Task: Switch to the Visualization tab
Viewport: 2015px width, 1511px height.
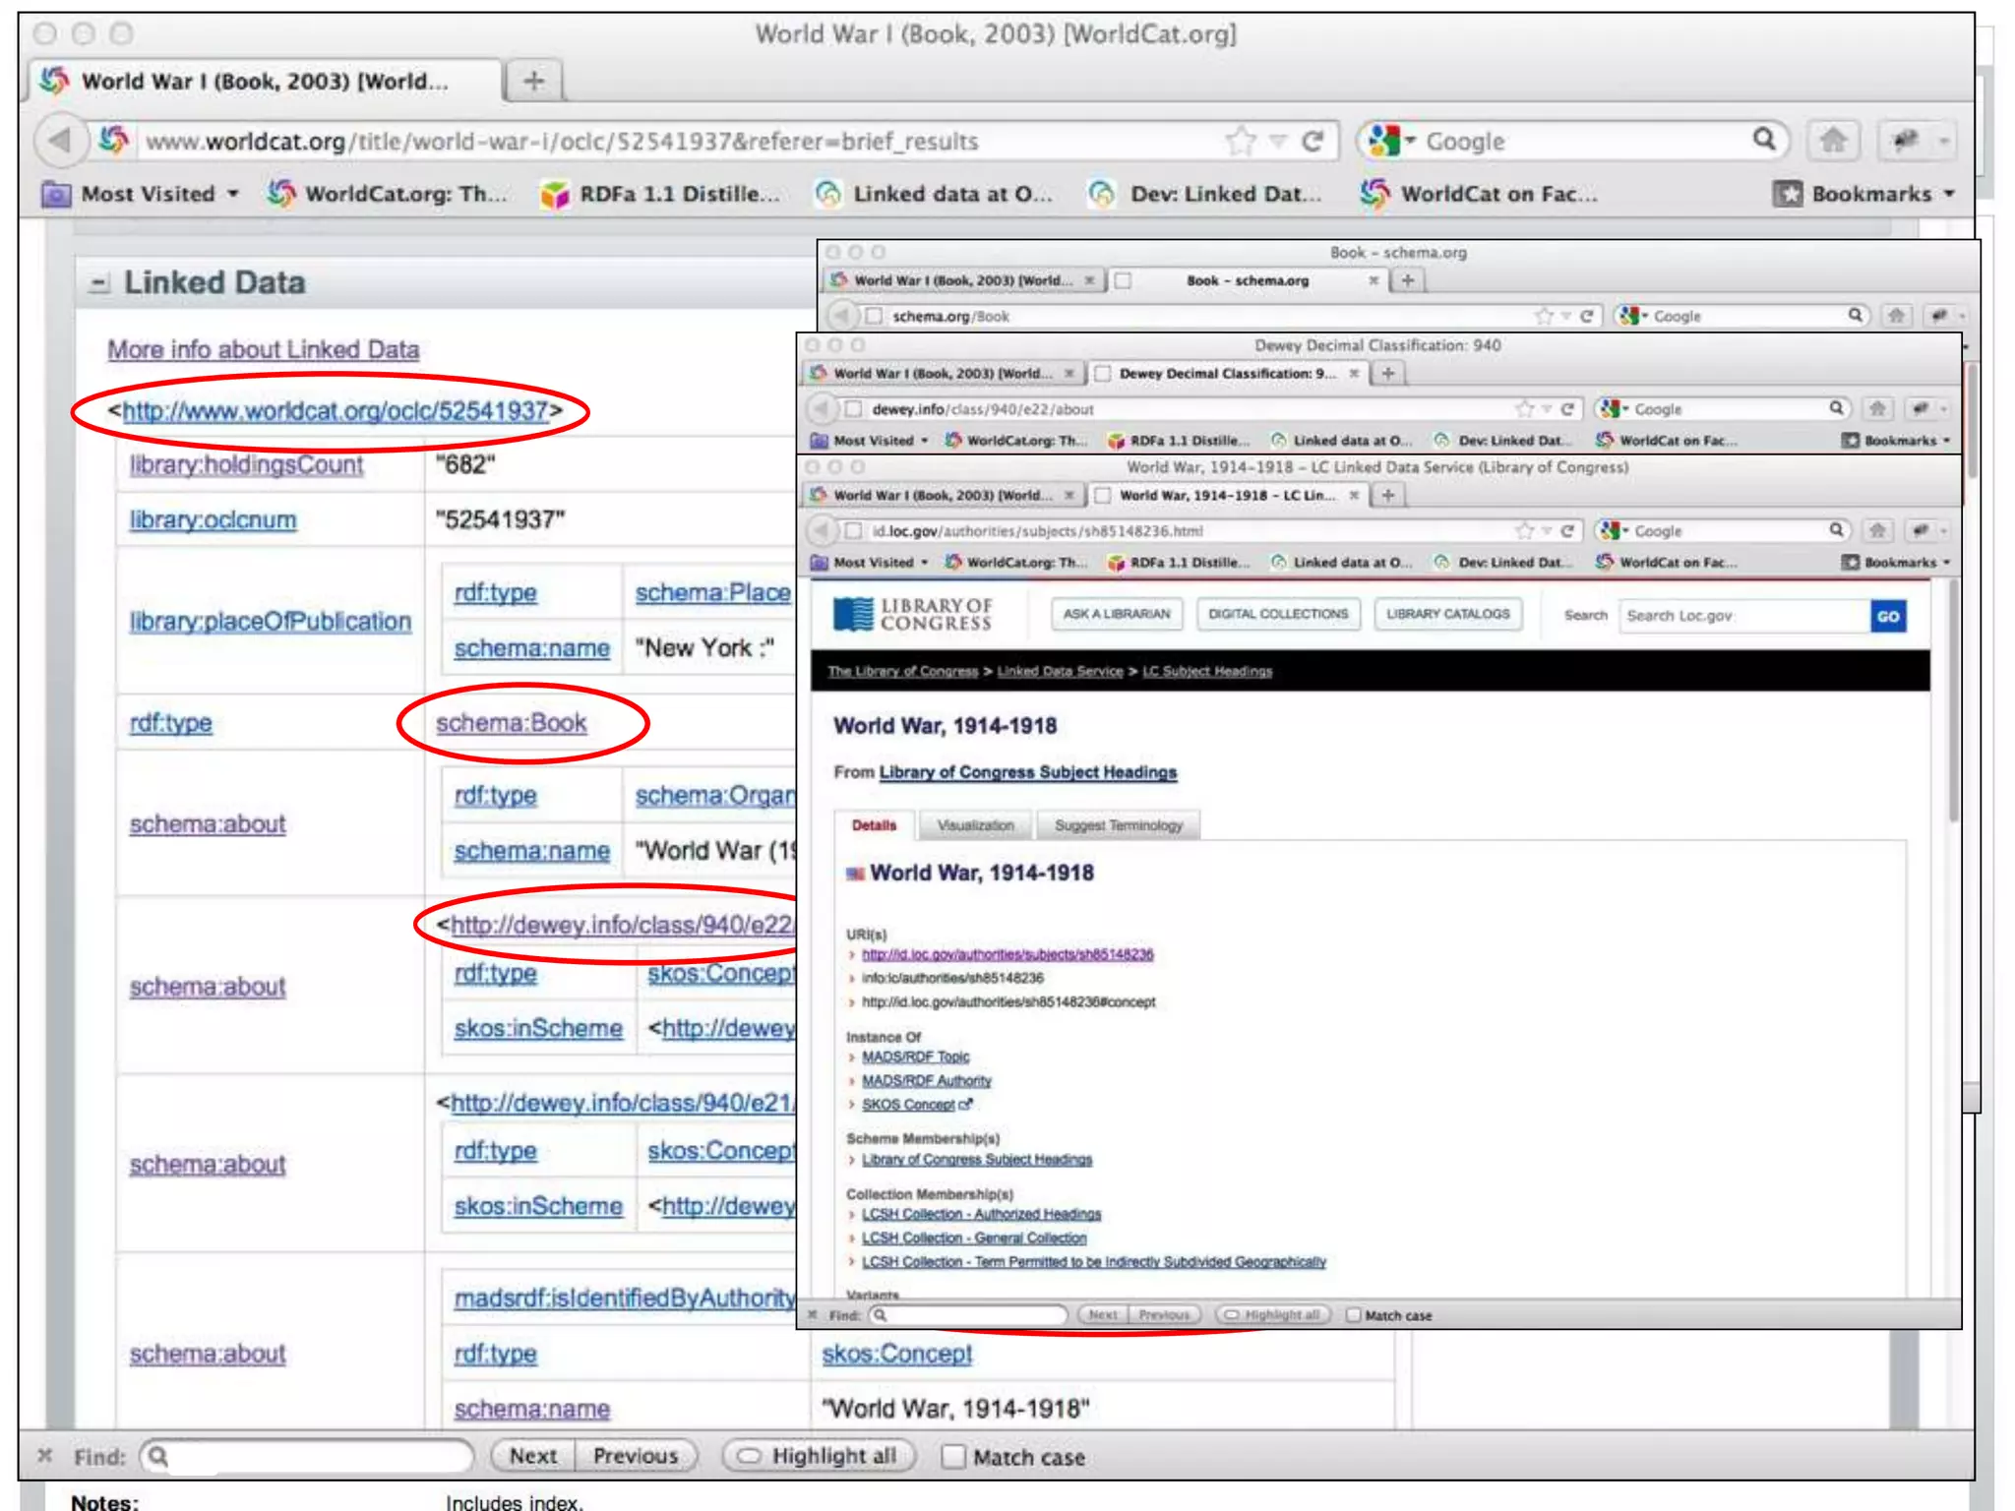Action: (x=974, y=825)
